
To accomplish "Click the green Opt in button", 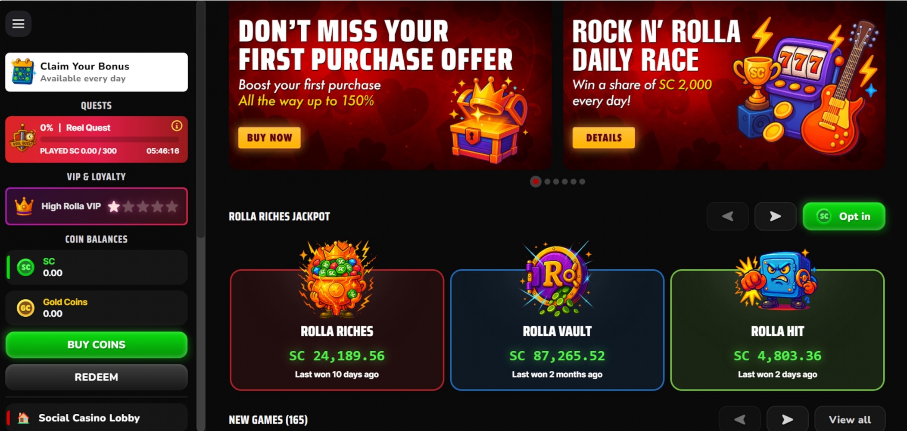I will point(844,216).
